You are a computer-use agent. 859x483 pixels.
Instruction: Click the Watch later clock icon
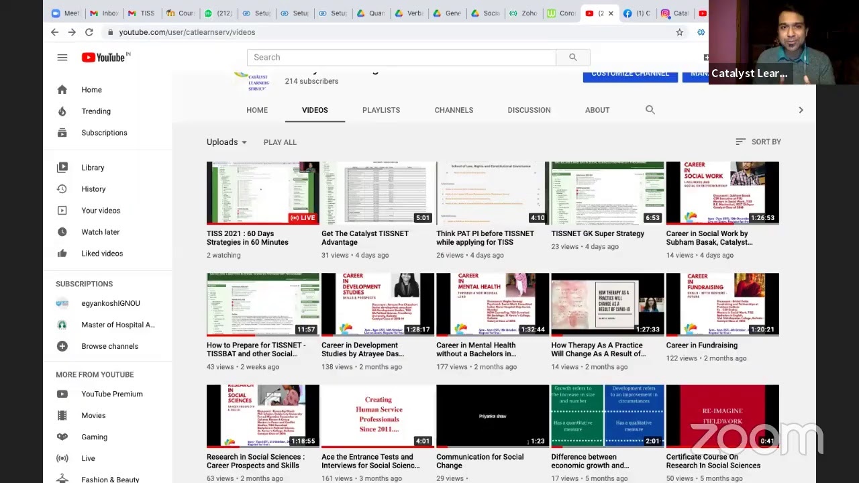click(62, 232)
